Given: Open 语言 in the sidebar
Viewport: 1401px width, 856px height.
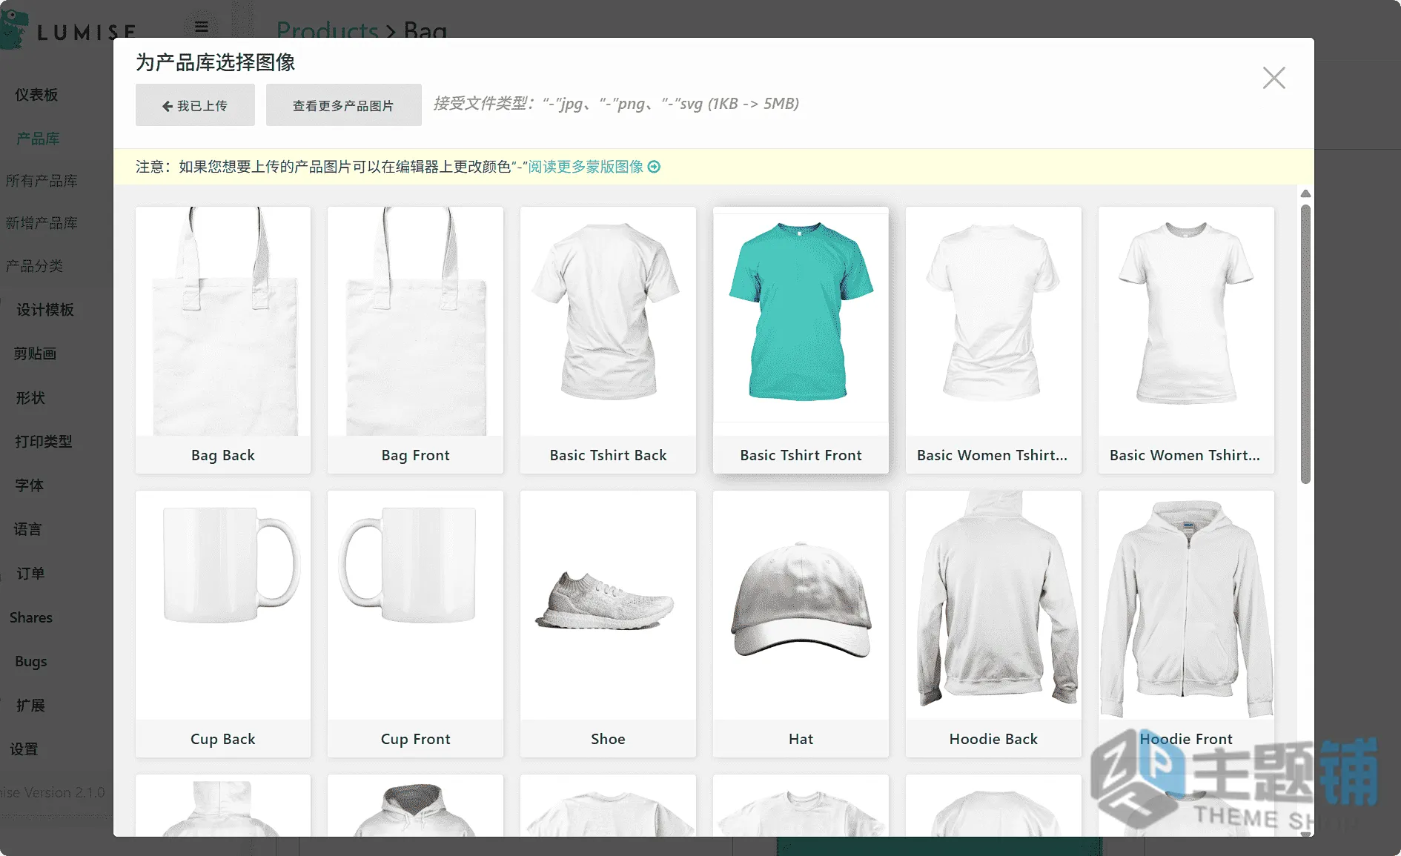Looking at the screenshot, I should point(27,529).
